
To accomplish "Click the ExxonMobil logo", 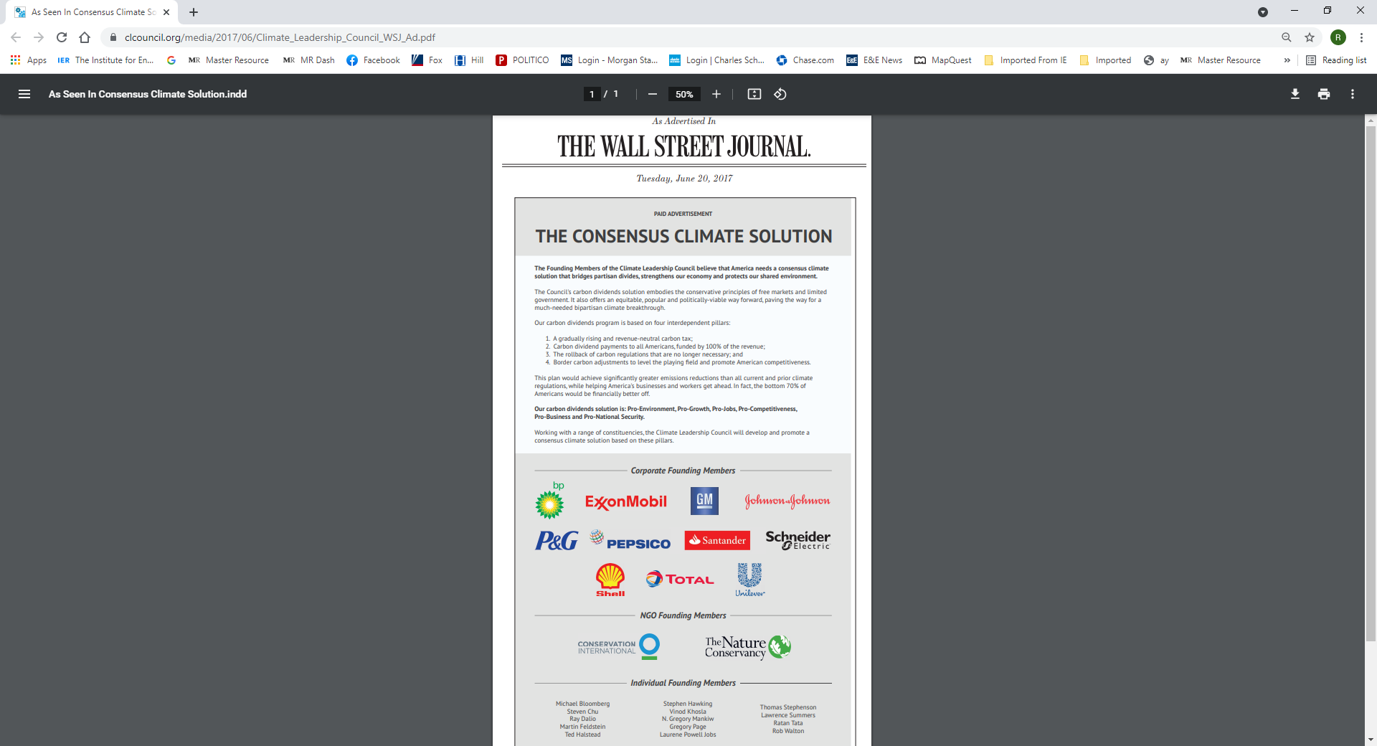I will coord(625,501).
